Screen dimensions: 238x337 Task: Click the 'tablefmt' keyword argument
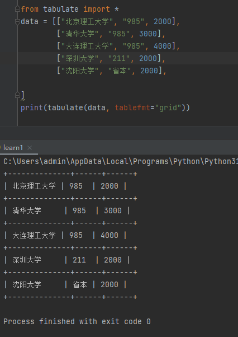[132, 107]
